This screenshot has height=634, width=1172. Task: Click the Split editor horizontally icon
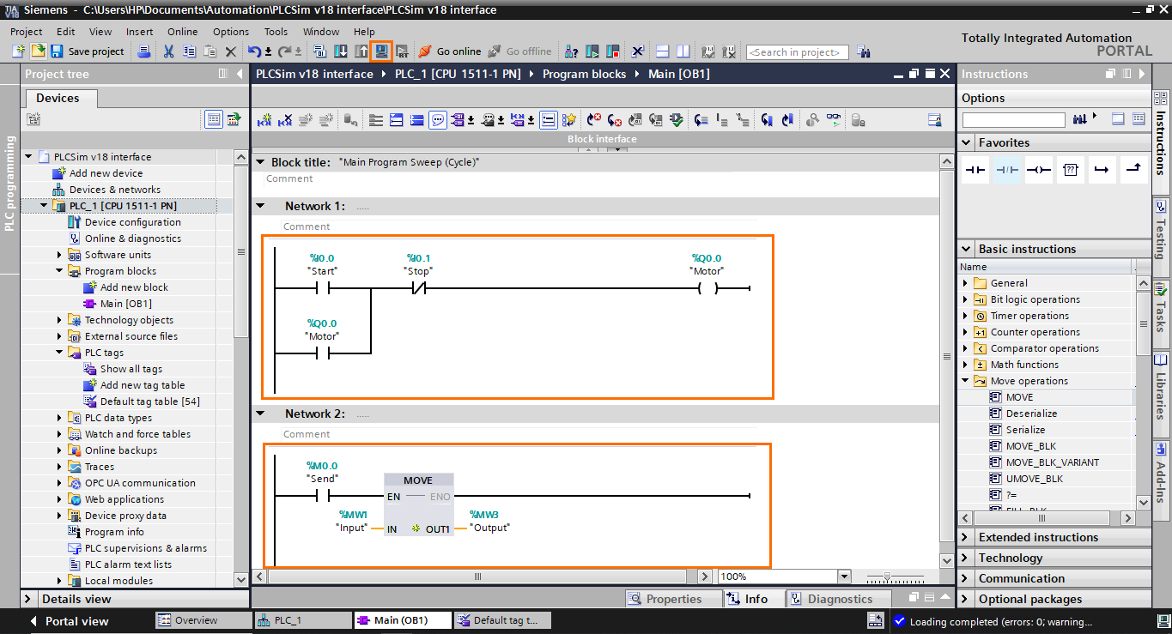[x=662, y=51]
